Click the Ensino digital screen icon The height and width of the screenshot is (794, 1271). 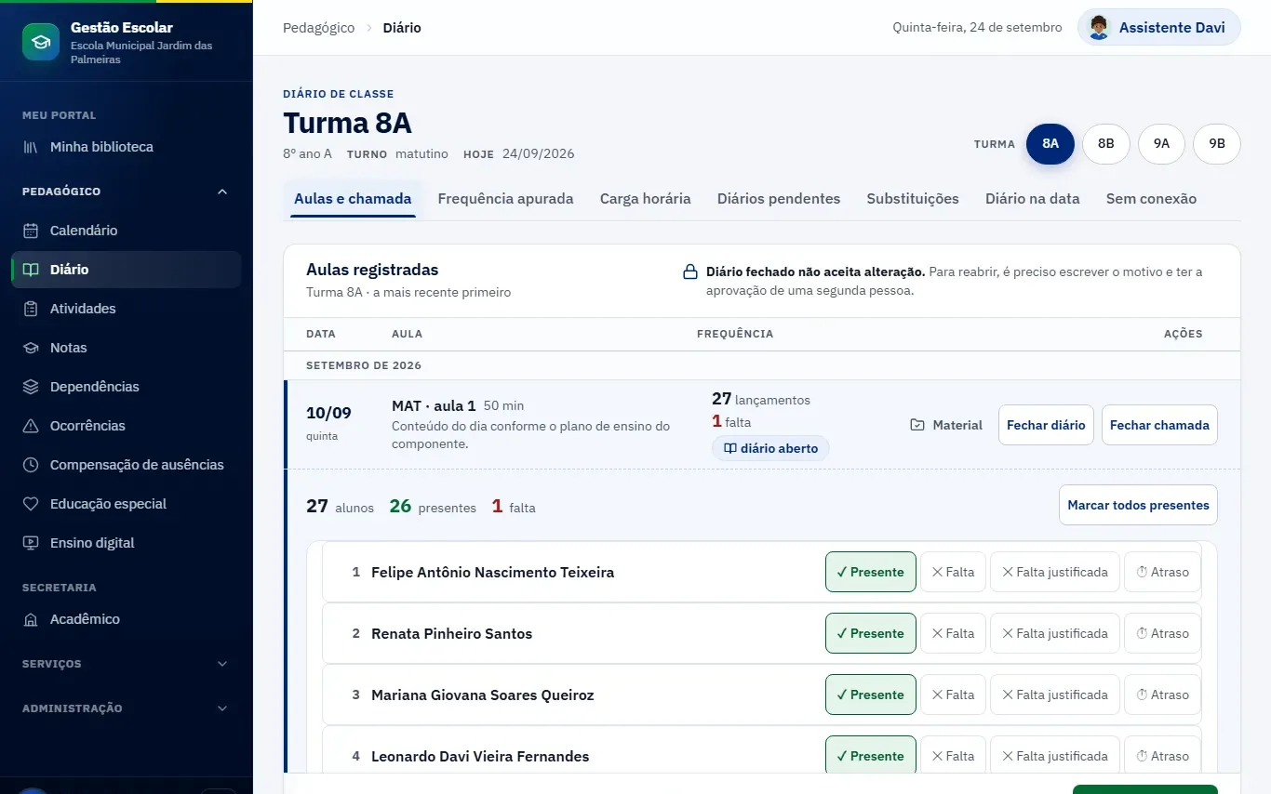click(x=31, y=543)
